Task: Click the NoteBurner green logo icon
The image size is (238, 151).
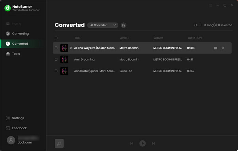Action: click(x=7, y=8)
